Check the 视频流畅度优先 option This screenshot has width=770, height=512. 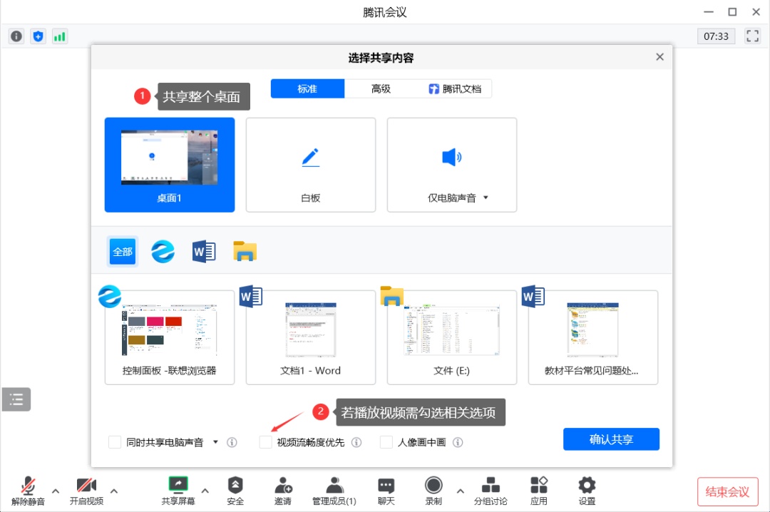[266, 442]
